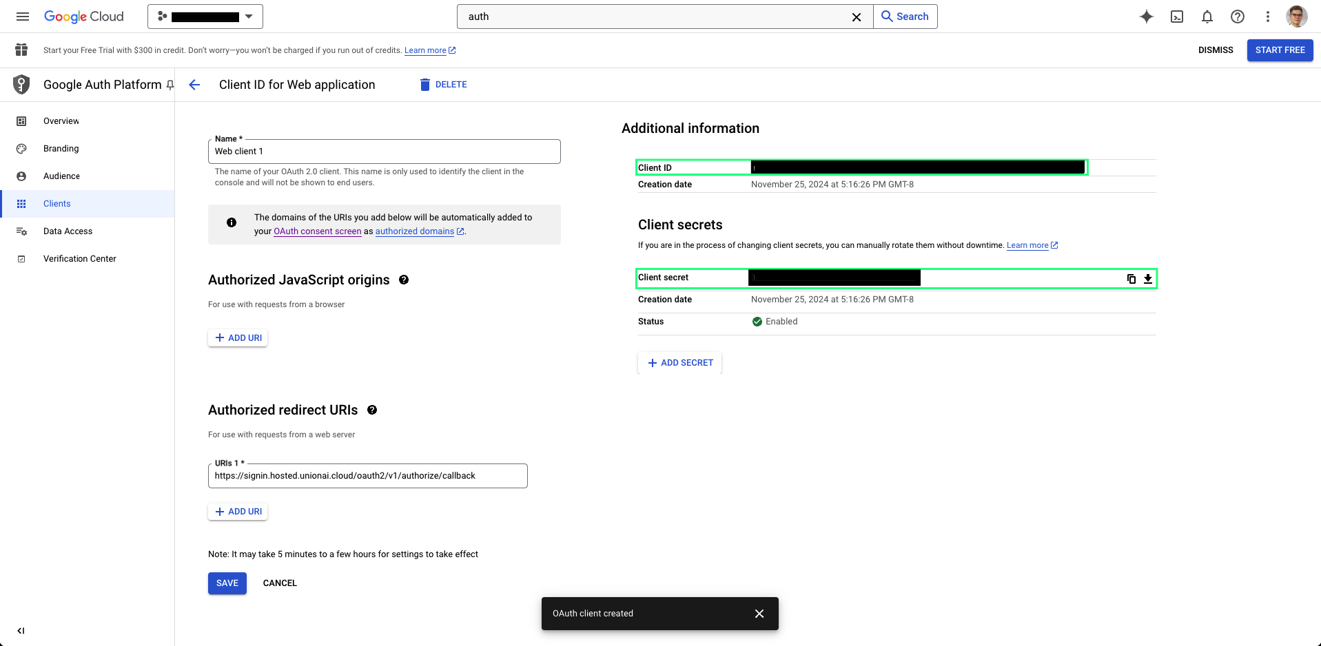Collapse the left navigation panel
Image resolution: width=1321 pixels, height=646 pixels.
(x=21, y=630)
